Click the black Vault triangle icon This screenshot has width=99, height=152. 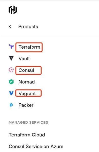tap(11, 58)
